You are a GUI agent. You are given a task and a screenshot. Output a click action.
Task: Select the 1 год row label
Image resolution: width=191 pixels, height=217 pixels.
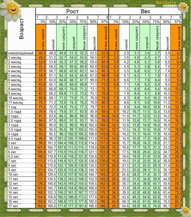[x=12, y=107]
